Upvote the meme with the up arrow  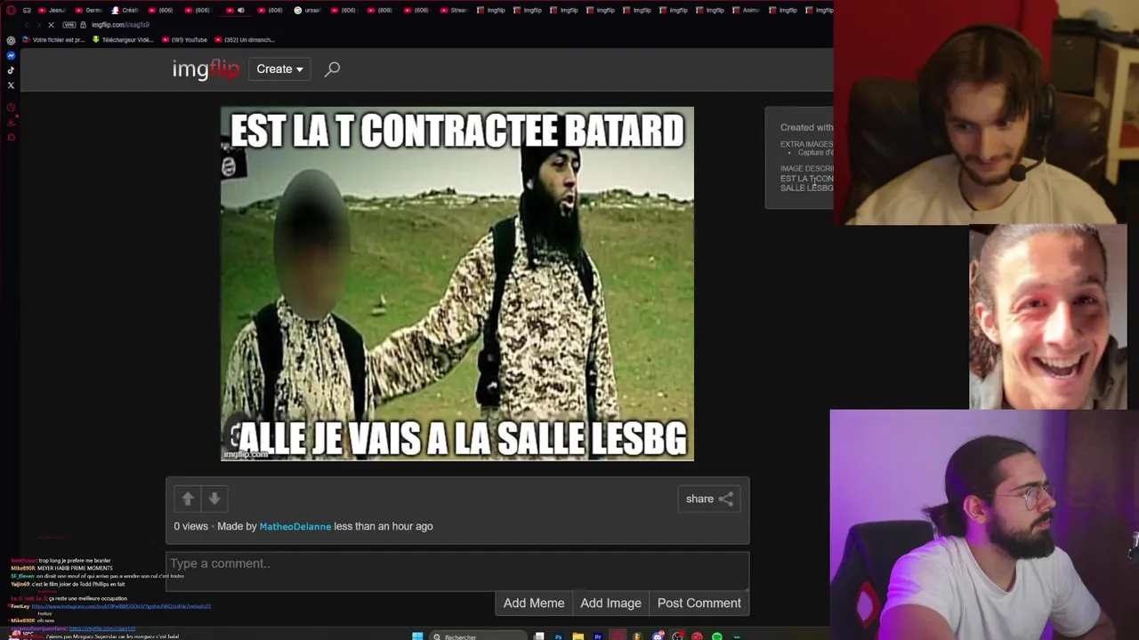point(188,499)
